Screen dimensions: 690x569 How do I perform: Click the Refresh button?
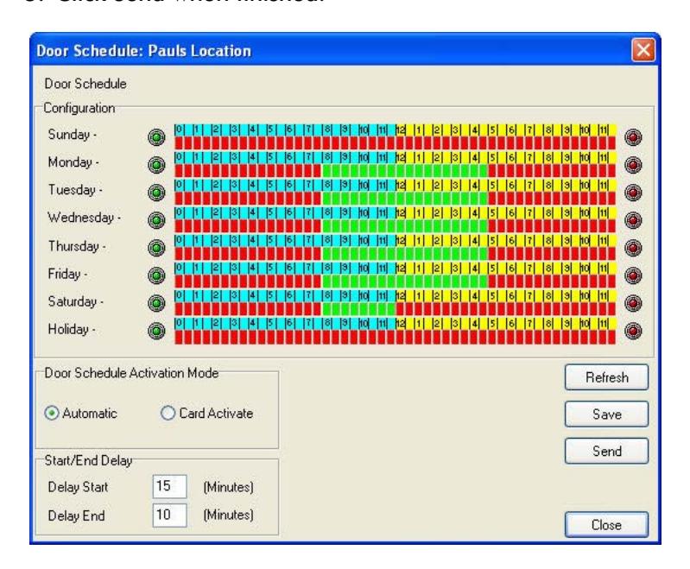pyautogui.click(x=606, y=377)
